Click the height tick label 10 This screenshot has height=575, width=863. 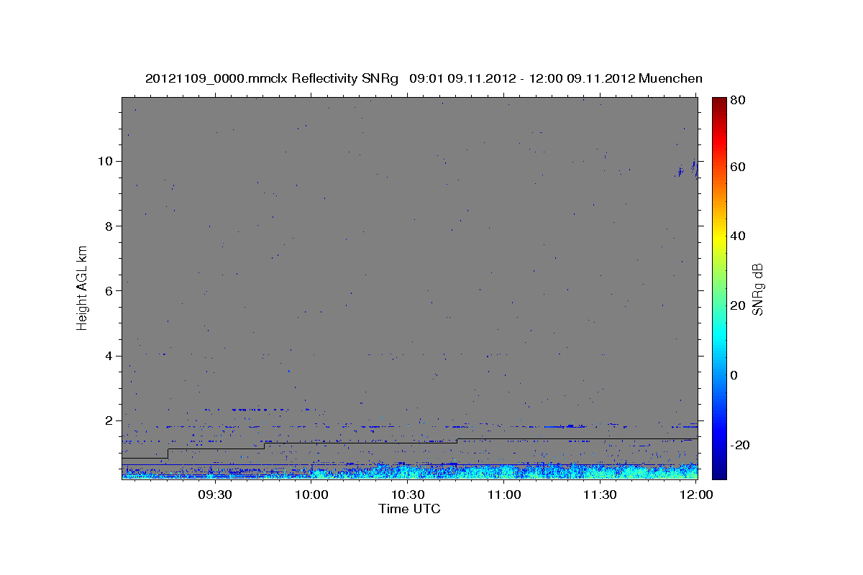106,161
